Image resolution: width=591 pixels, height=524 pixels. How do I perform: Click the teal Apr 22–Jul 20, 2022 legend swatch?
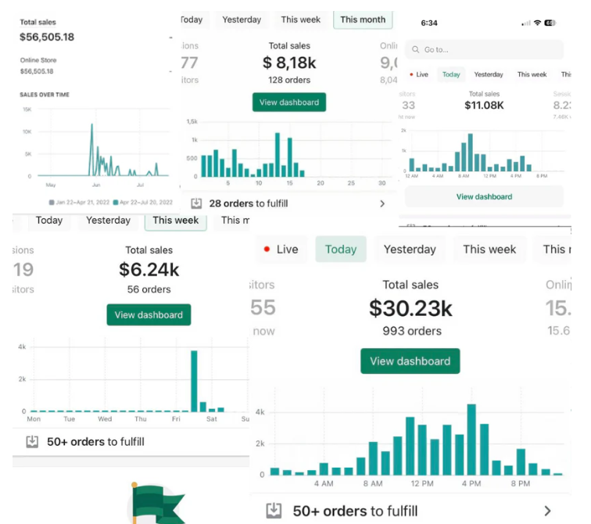click(x=116, y=203)
